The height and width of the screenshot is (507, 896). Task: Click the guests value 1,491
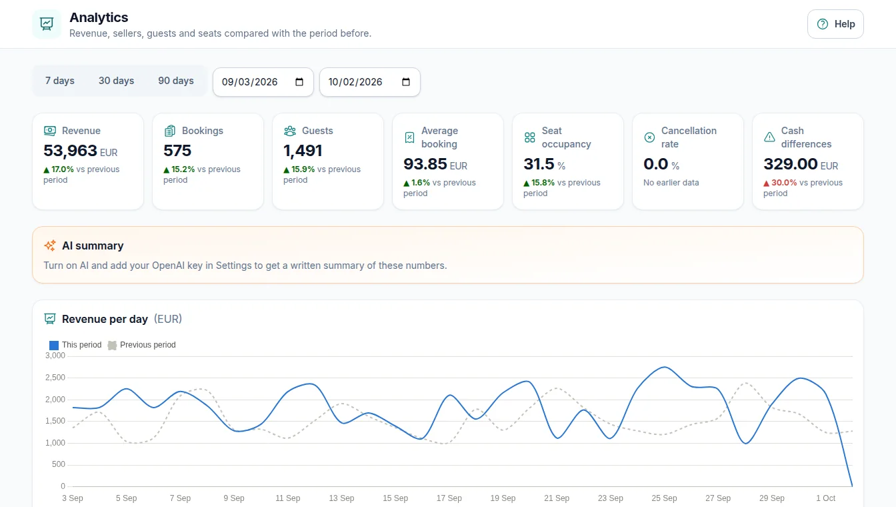(303, 151)
